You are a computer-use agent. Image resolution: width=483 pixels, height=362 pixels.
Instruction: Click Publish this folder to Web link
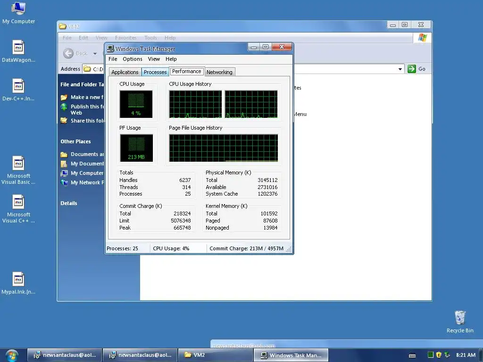87,109
